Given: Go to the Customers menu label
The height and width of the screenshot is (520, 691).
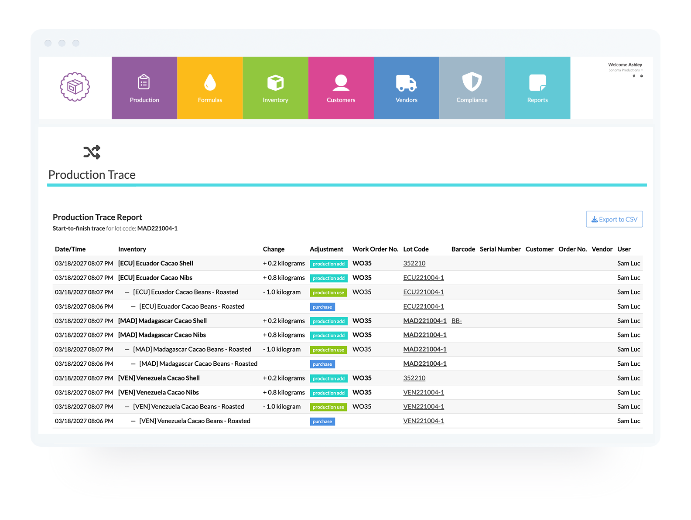Looking at the screenshot, I should click(x=341, y=100).
